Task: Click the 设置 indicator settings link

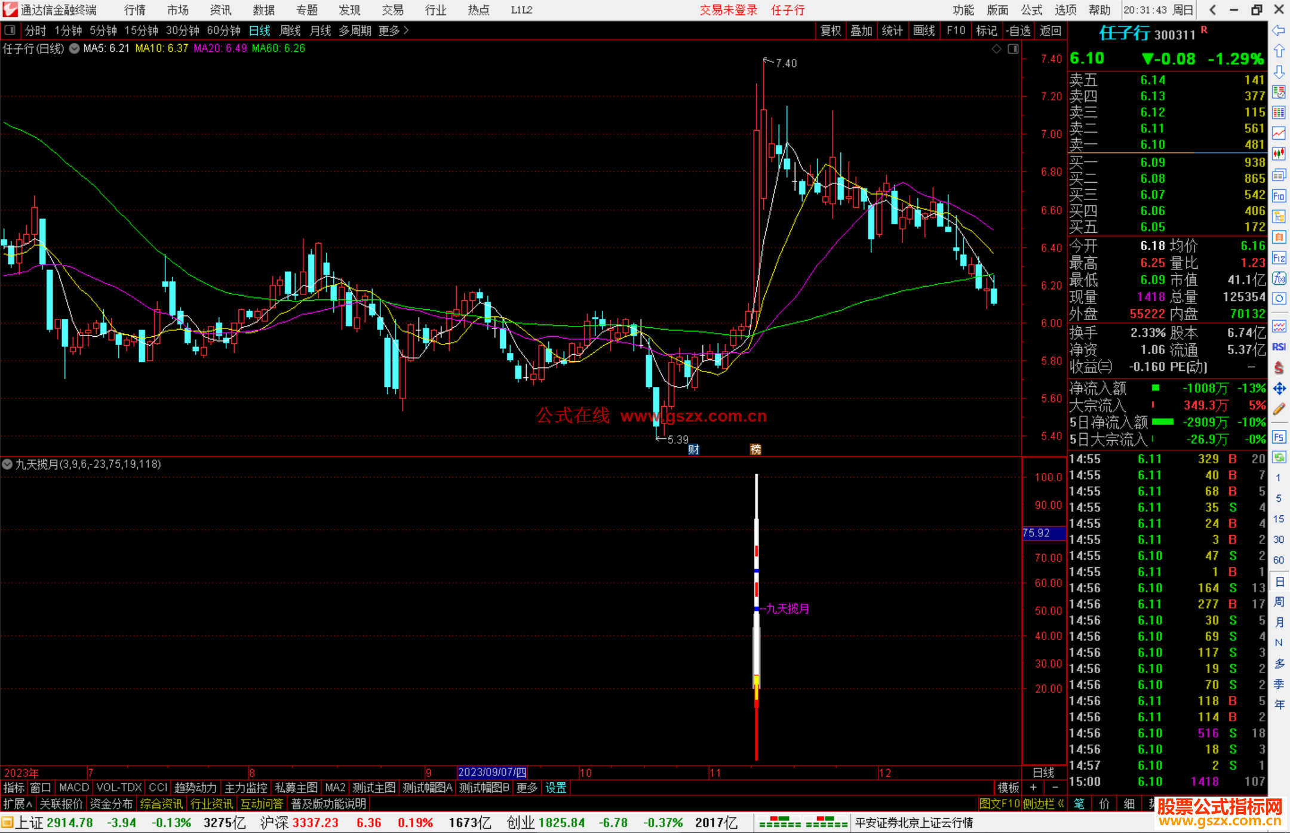Action: (x=555, y=788)
